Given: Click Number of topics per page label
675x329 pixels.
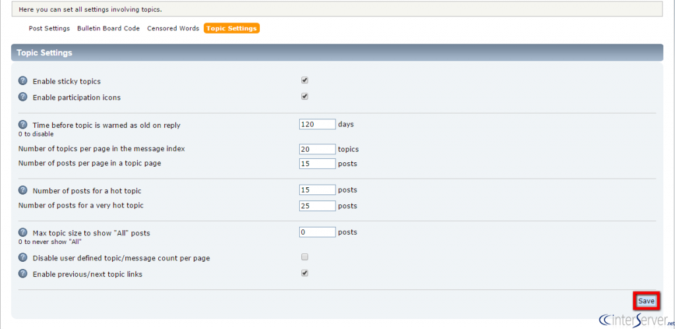Looking at the screenshot, I should [x=102, y=148].
